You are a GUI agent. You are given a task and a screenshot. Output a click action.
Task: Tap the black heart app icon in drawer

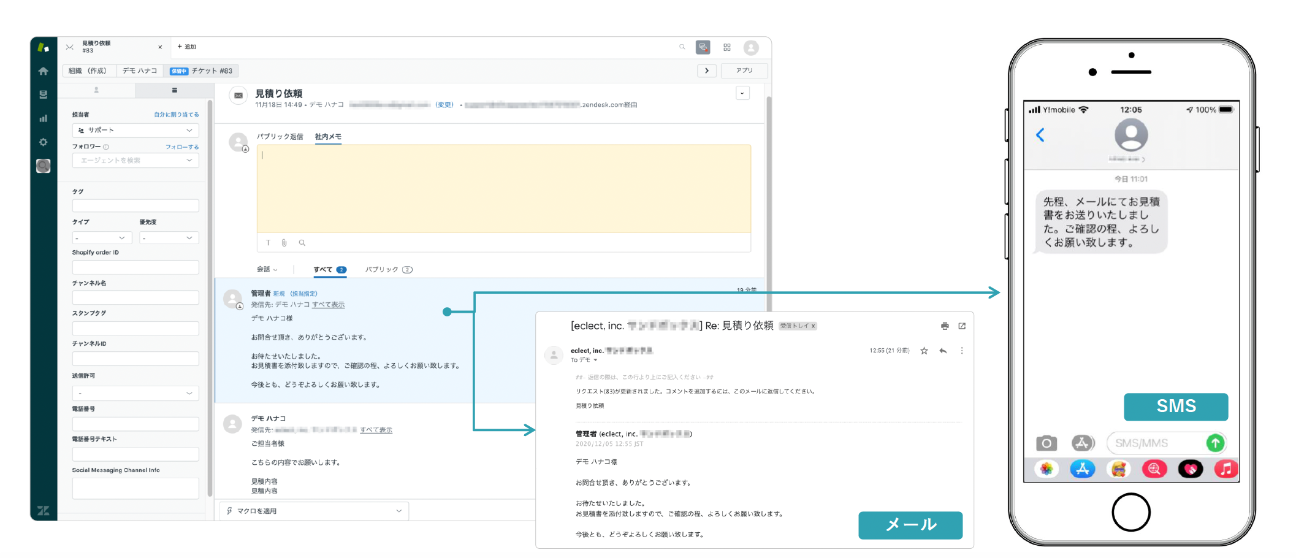(x=1191, y=469)
